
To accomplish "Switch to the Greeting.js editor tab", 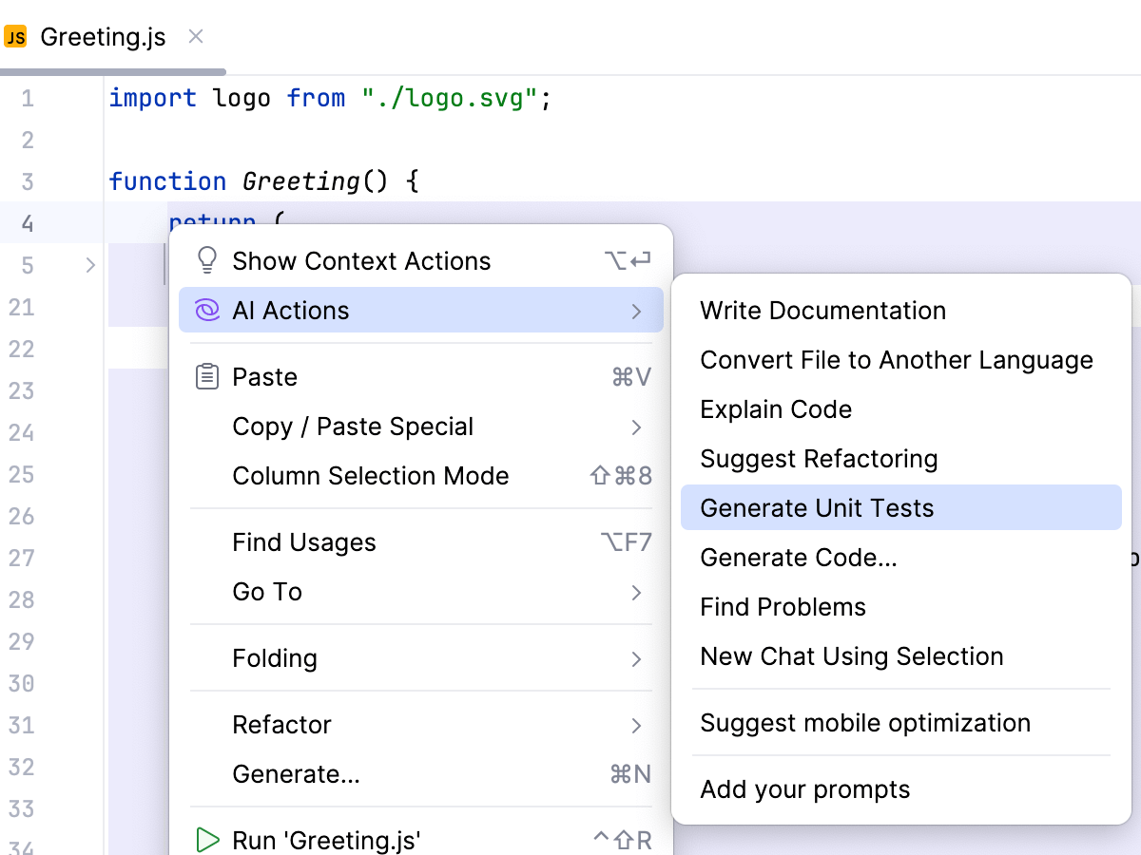I will point(103,36).
